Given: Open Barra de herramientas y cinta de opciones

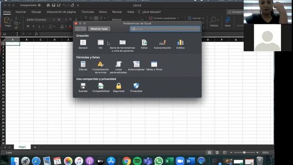Looking at the screenshot, I should tap(122, 46).
